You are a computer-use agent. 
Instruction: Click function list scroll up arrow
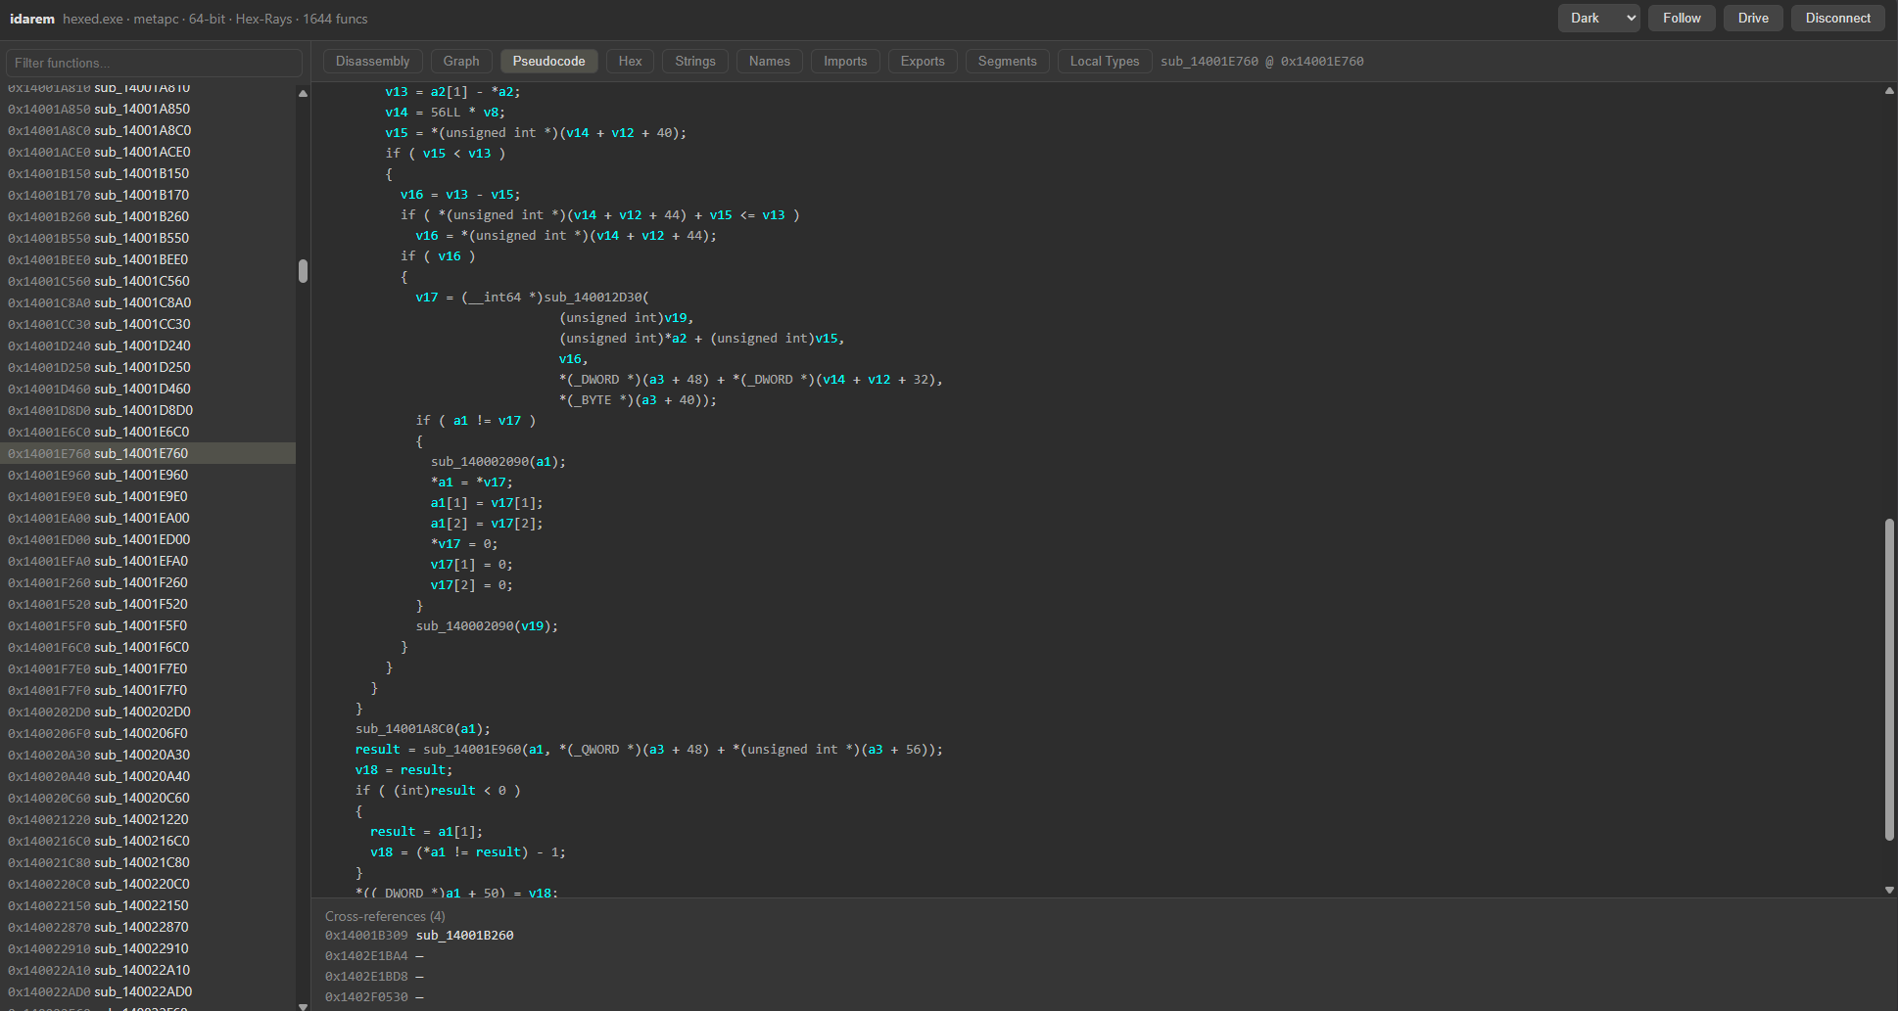click(303, 93)
